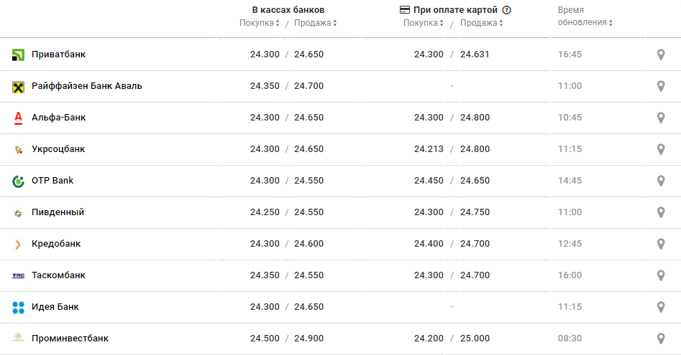Screen dimensions: 681x355
Task: Click the Приватбанк location pin icon
Action: tap(661, 55)
